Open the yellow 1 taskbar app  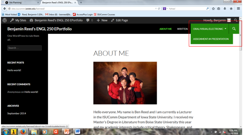point(14,132)
